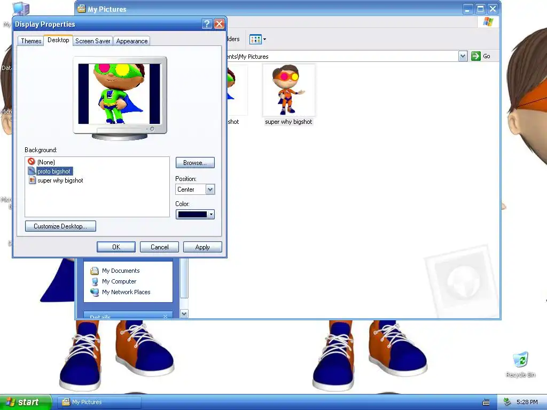Minimize the My Pictures window
Image resolution: width=547 pixels, height=410 pixels.
tap(468, 9)
